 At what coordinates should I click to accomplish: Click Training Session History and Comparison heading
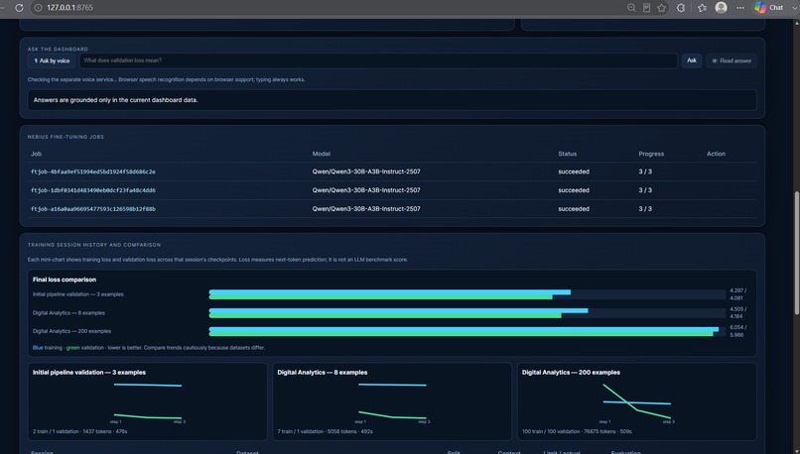point(94,245)
